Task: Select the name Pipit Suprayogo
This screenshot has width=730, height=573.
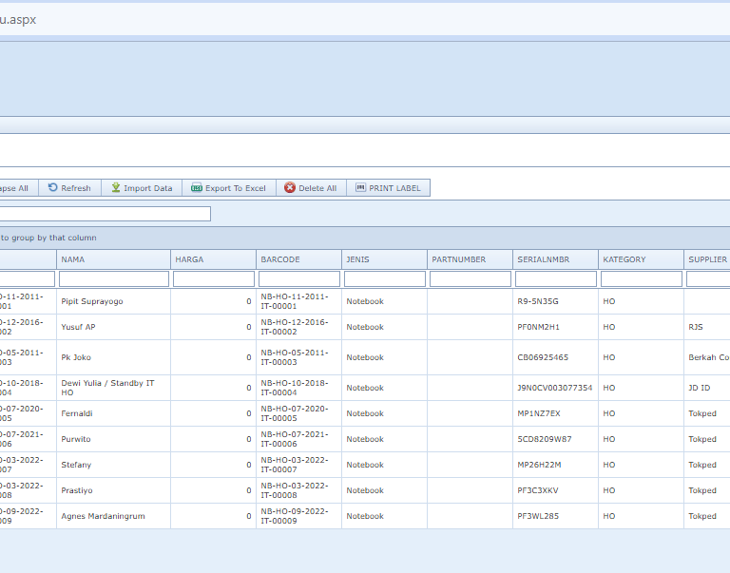Action: tap(92, 301)
